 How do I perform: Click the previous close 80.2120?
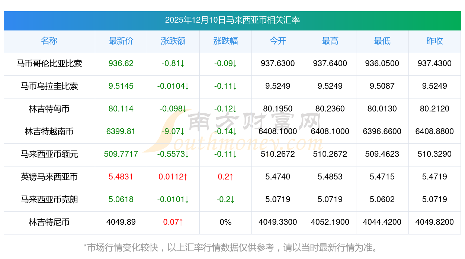click(x=434, y=109)
